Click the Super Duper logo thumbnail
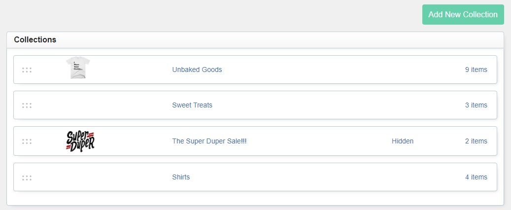 [x=80, y=141]
